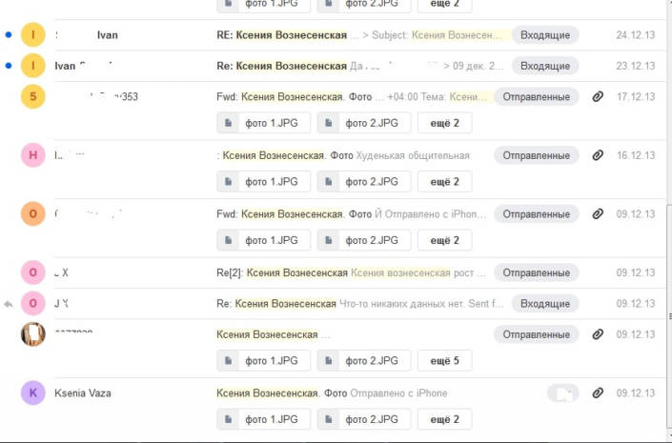Open the Входящие folder label on the 24.12.13 email
The width and height of the screenshot is (672, 443).
pyautogui.click(x=545, y=35)
